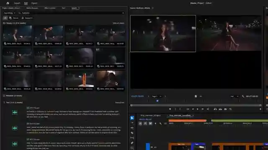The image size is (268, 150).
Task: Filter results by Source
Action: coord(14,18)
